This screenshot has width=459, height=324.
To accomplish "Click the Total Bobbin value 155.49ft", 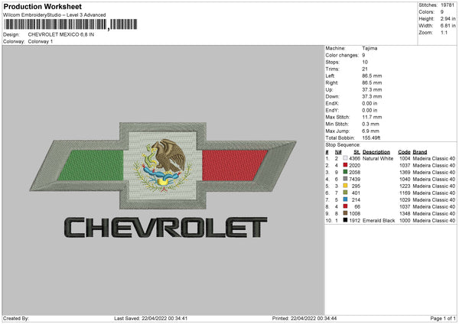I will 371,138.
